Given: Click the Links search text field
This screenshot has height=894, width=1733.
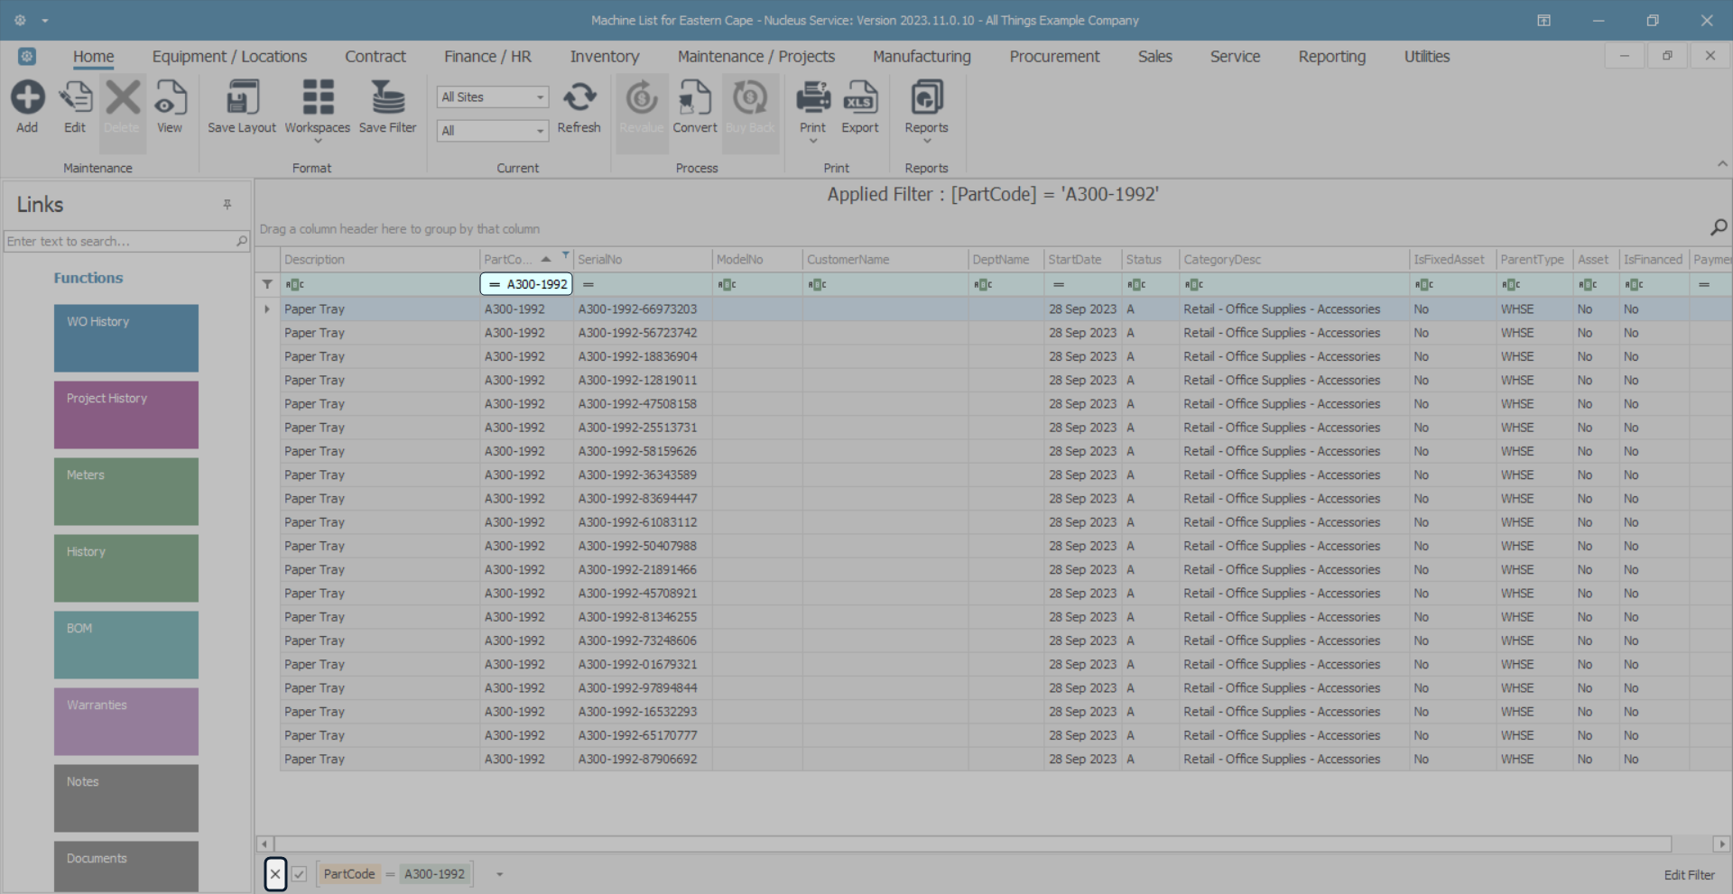Looking at the screenshot, I should (120, 242).
